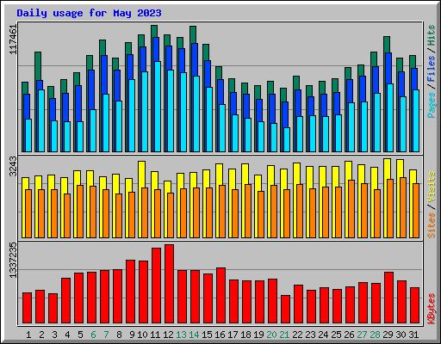Screen dimensions: 441x344
Task: Select the green Hits bar top for day 11
Action: click(154, 31)
